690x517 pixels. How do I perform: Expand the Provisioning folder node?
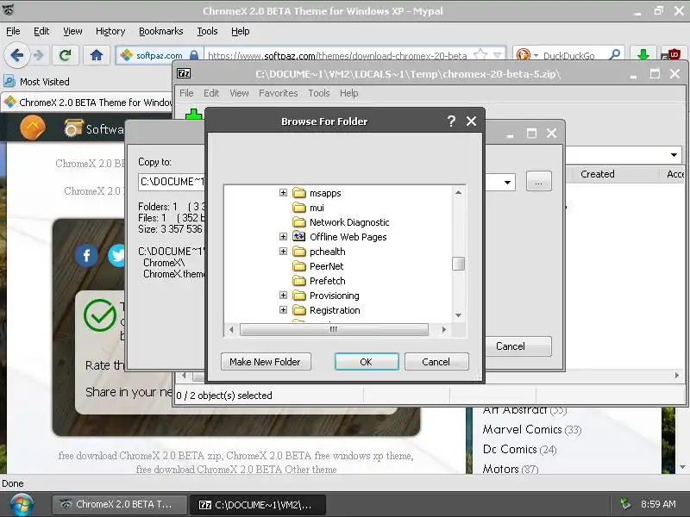pyautogui.click(x=283, y=295)
